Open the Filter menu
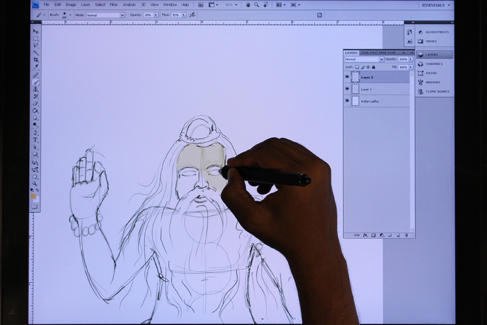 pos(114,5)
